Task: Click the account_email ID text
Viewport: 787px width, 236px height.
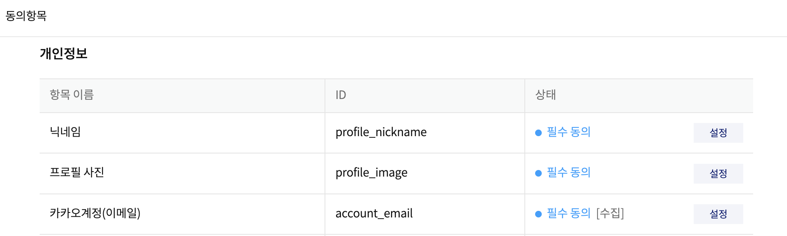Action: pyautogui.click(x=374, y=213)
